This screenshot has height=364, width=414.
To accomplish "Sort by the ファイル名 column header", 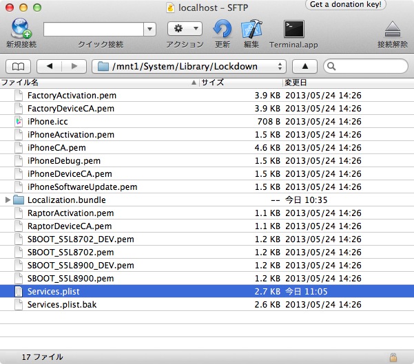I will (99, 83).
